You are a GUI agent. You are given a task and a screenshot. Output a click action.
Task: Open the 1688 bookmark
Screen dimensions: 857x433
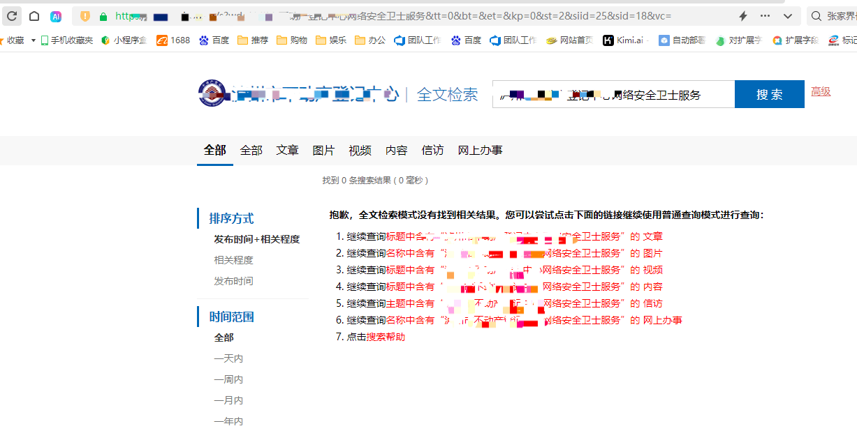coord(173,40)
